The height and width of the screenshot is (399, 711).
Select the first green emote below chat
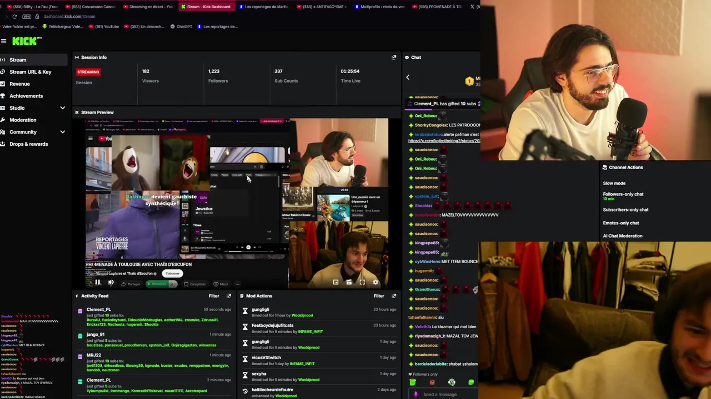(x=412, y=382)
